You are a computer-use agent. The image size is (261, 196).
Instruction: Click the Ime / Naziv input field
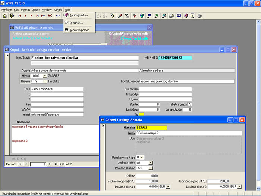point(85,57)
